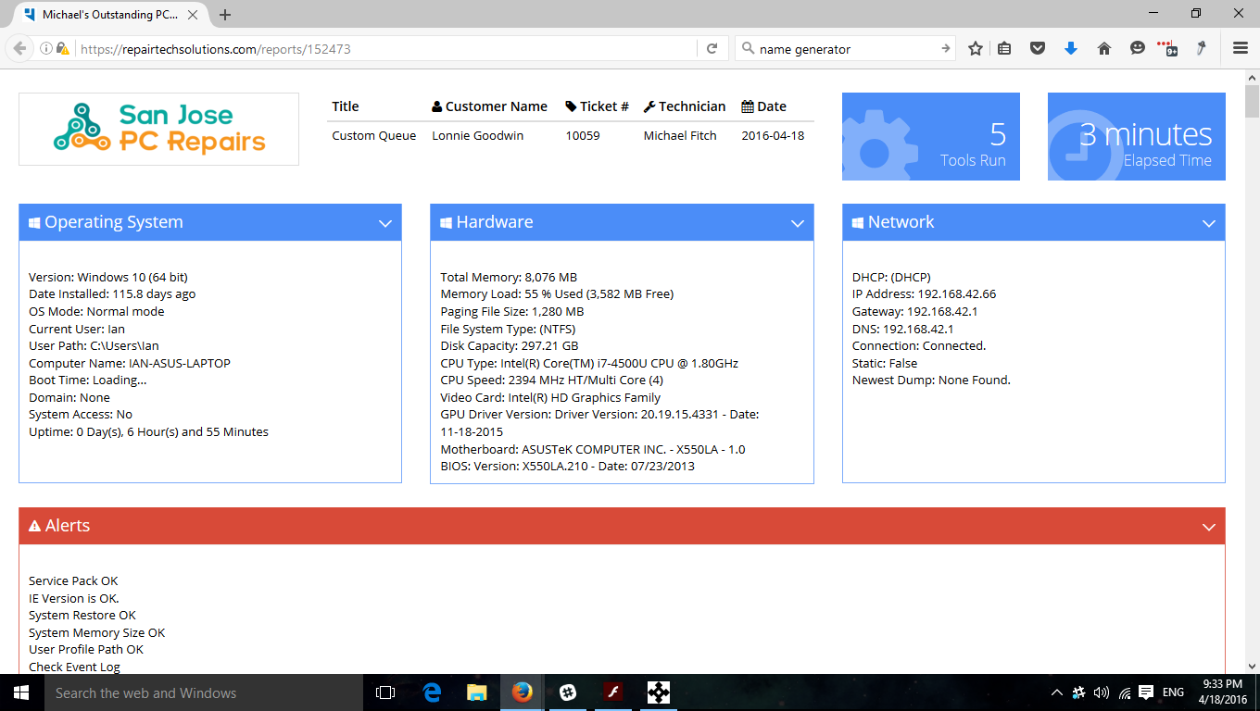Collapse the Network panel chevron
This screenshot has height=711, width=1260.
coord(1208,223)
